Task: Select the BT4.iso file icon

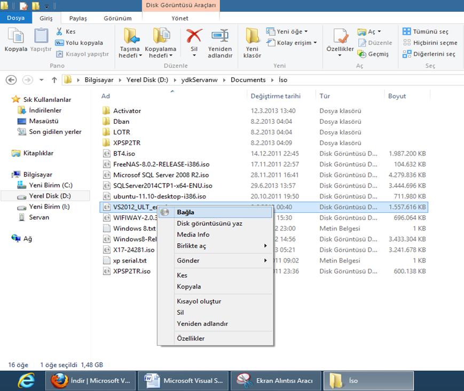Action: 107,154
